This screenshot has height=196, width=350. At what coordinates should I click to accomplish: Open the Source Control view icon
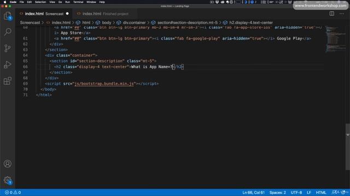pos(8,48)
